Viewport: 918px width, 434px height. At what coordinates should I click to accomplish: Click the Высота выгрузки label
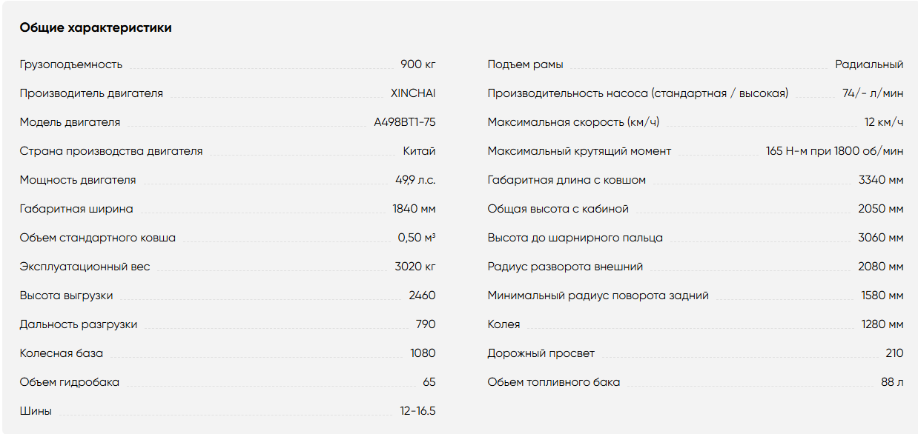pos(67,296)
